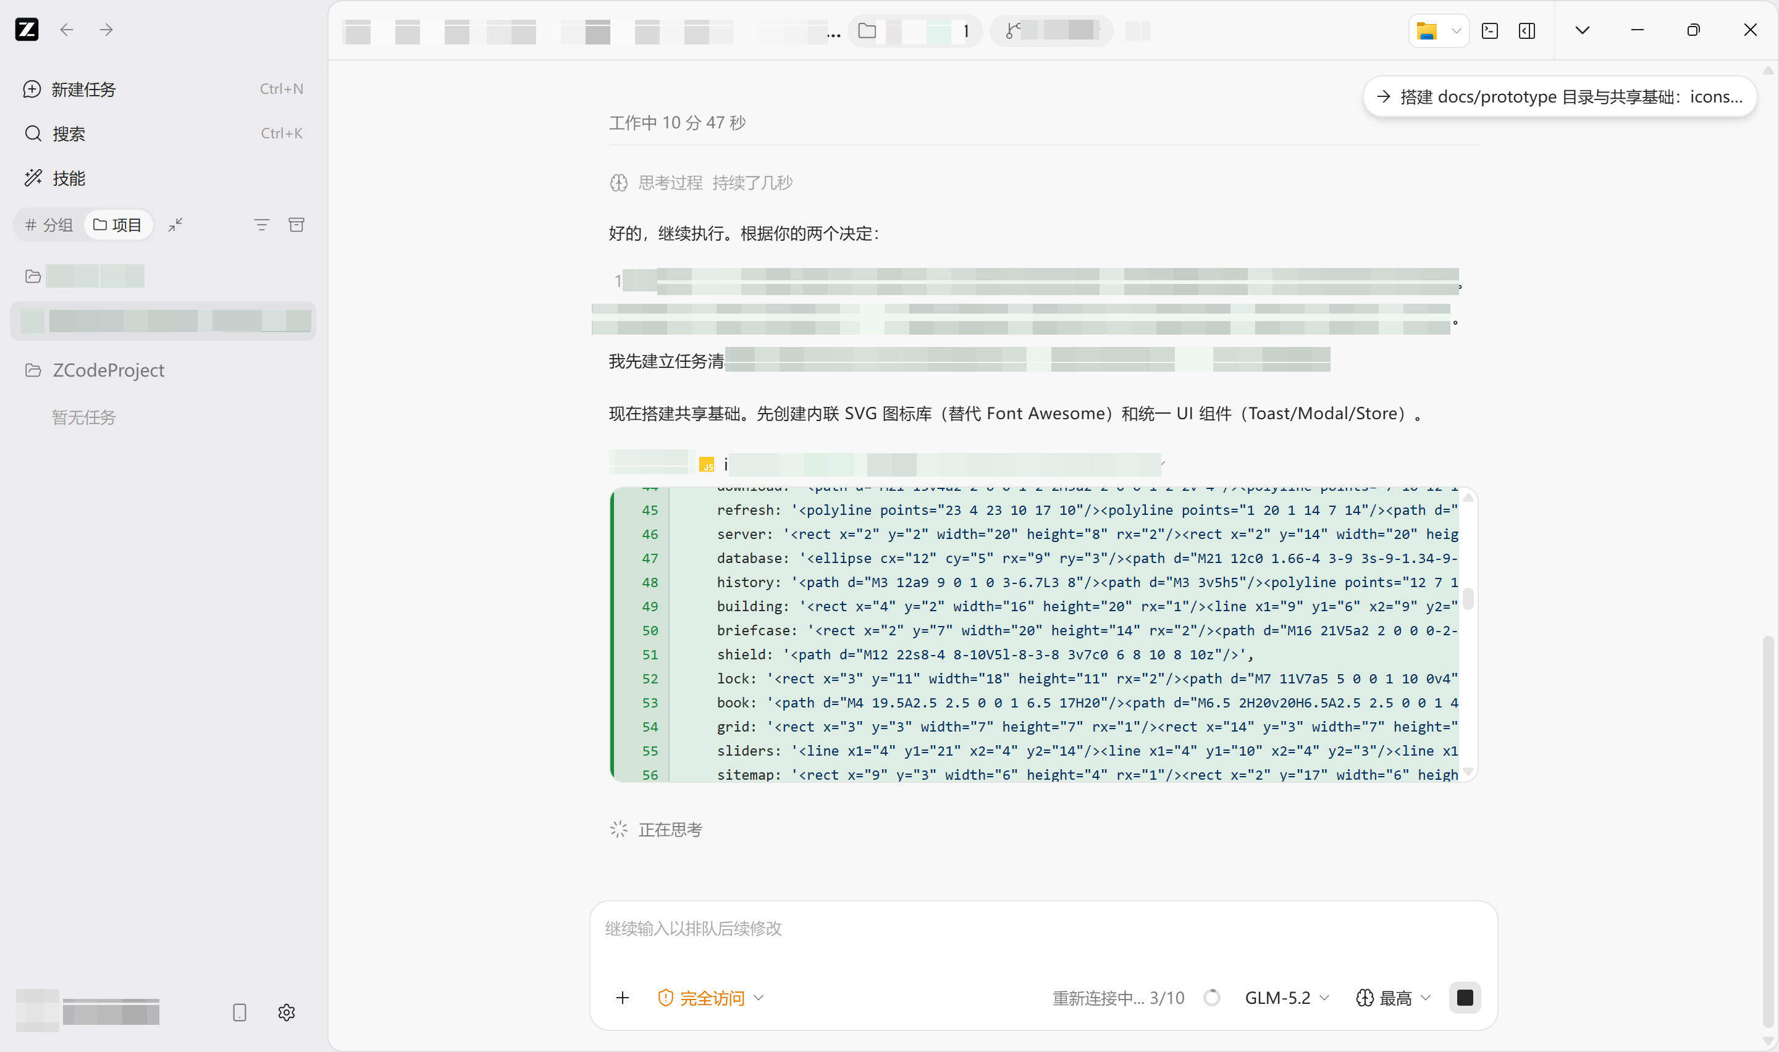
Task: Click line number 56
Action: (649, 775)
